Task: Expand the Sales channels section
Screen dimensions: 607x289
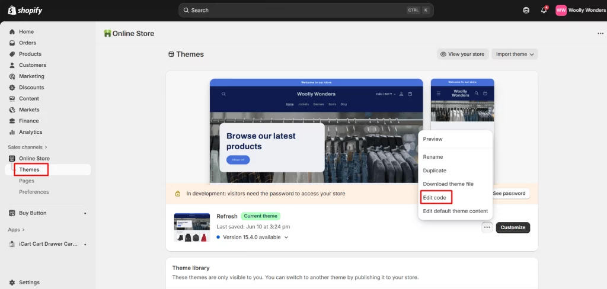Action: [x=27, y=147]
